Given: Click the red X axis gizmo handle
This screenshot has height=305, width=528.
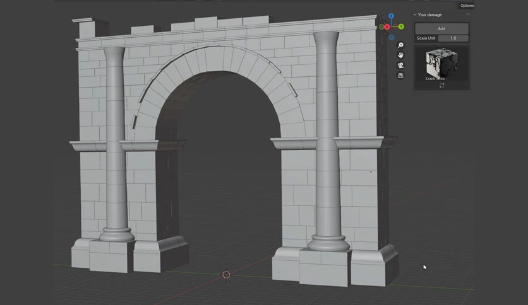Looking at the screenshot, I should pyautogui.click(x=387, y=27).
